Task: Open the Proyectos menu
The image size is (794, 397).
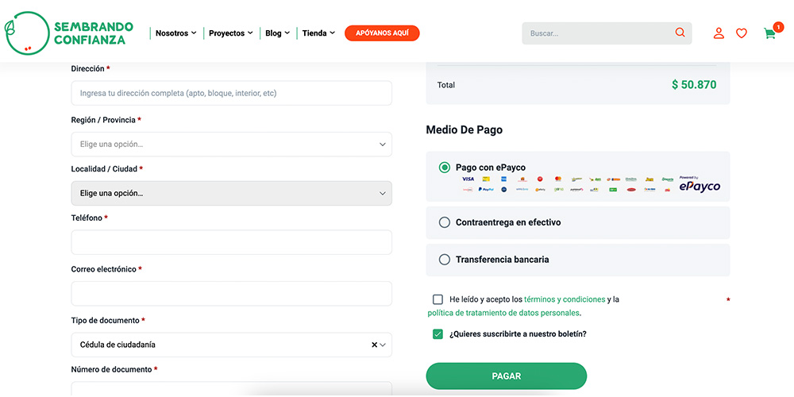Action: pos(230,33)
